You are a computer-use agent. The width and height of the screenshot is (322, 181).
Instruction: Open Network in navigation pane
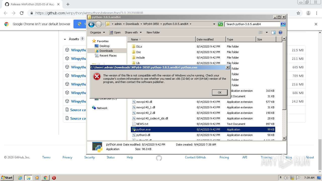click(100, 108)
